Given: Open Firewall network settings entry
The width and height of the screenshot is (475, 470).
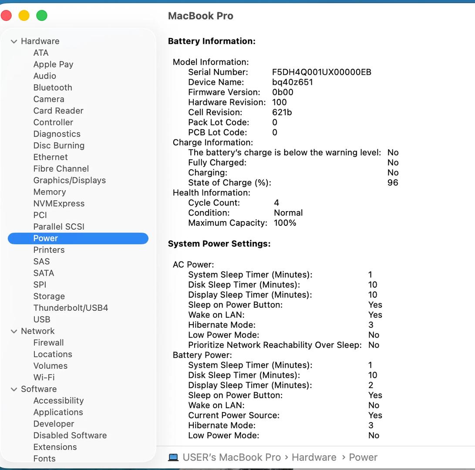Looking at the screenshot, I should click(48, 342).
